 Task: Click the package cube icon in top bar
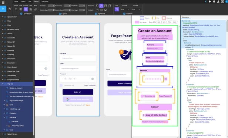[x=214, y=1]
